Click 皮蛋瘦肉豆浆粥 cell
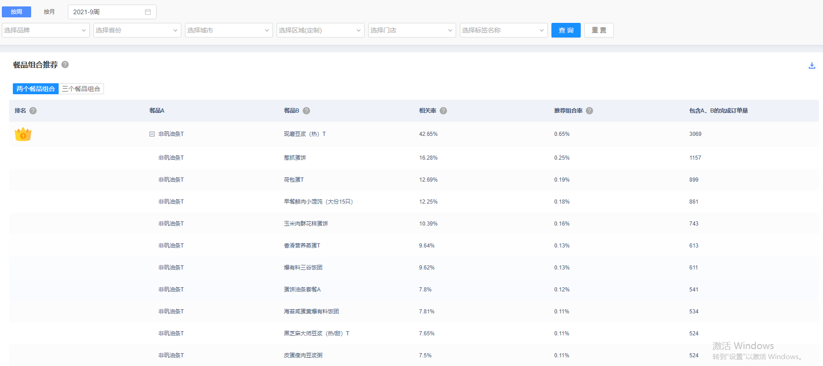 pos(303,355)
